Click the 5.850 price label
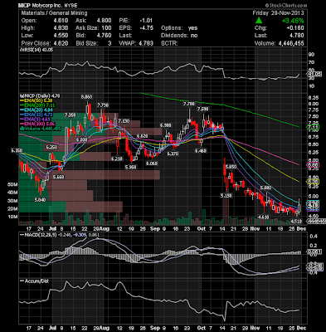 (x=231, y=167)
